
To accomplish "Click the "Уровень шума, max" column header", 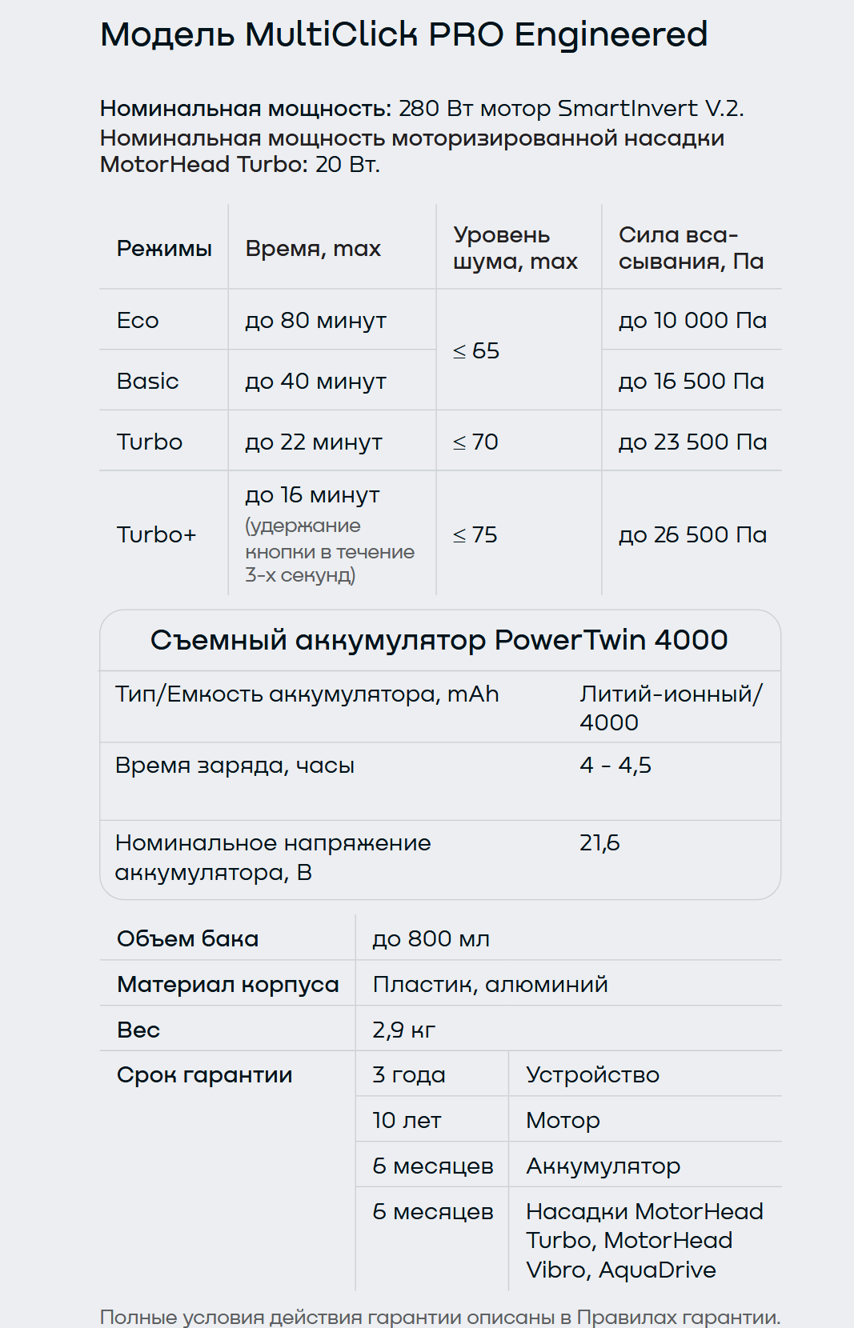I will pos(515,248).
